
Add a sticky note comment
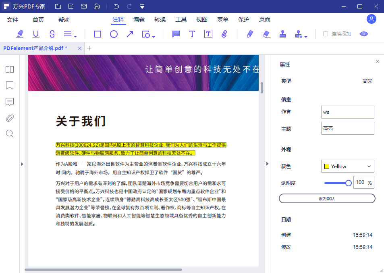(176, 34)
